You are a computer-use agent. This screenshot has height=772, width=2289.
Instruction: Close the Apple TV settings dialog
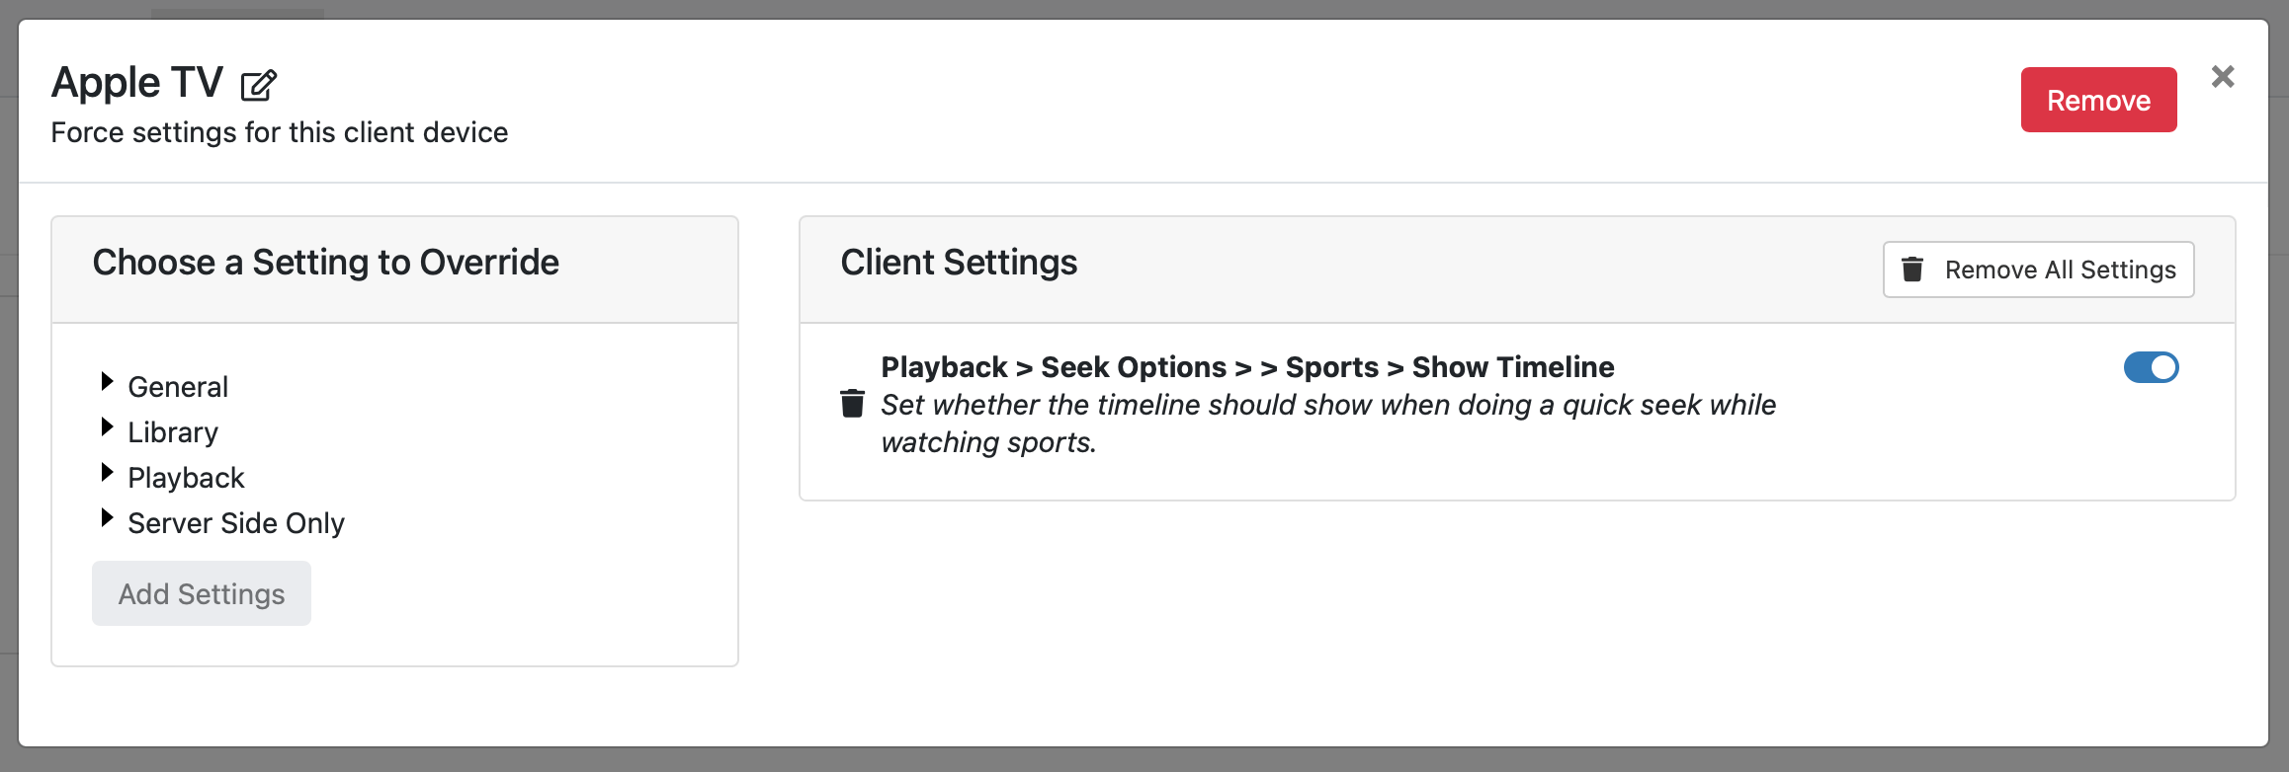tap(2223, 76)
